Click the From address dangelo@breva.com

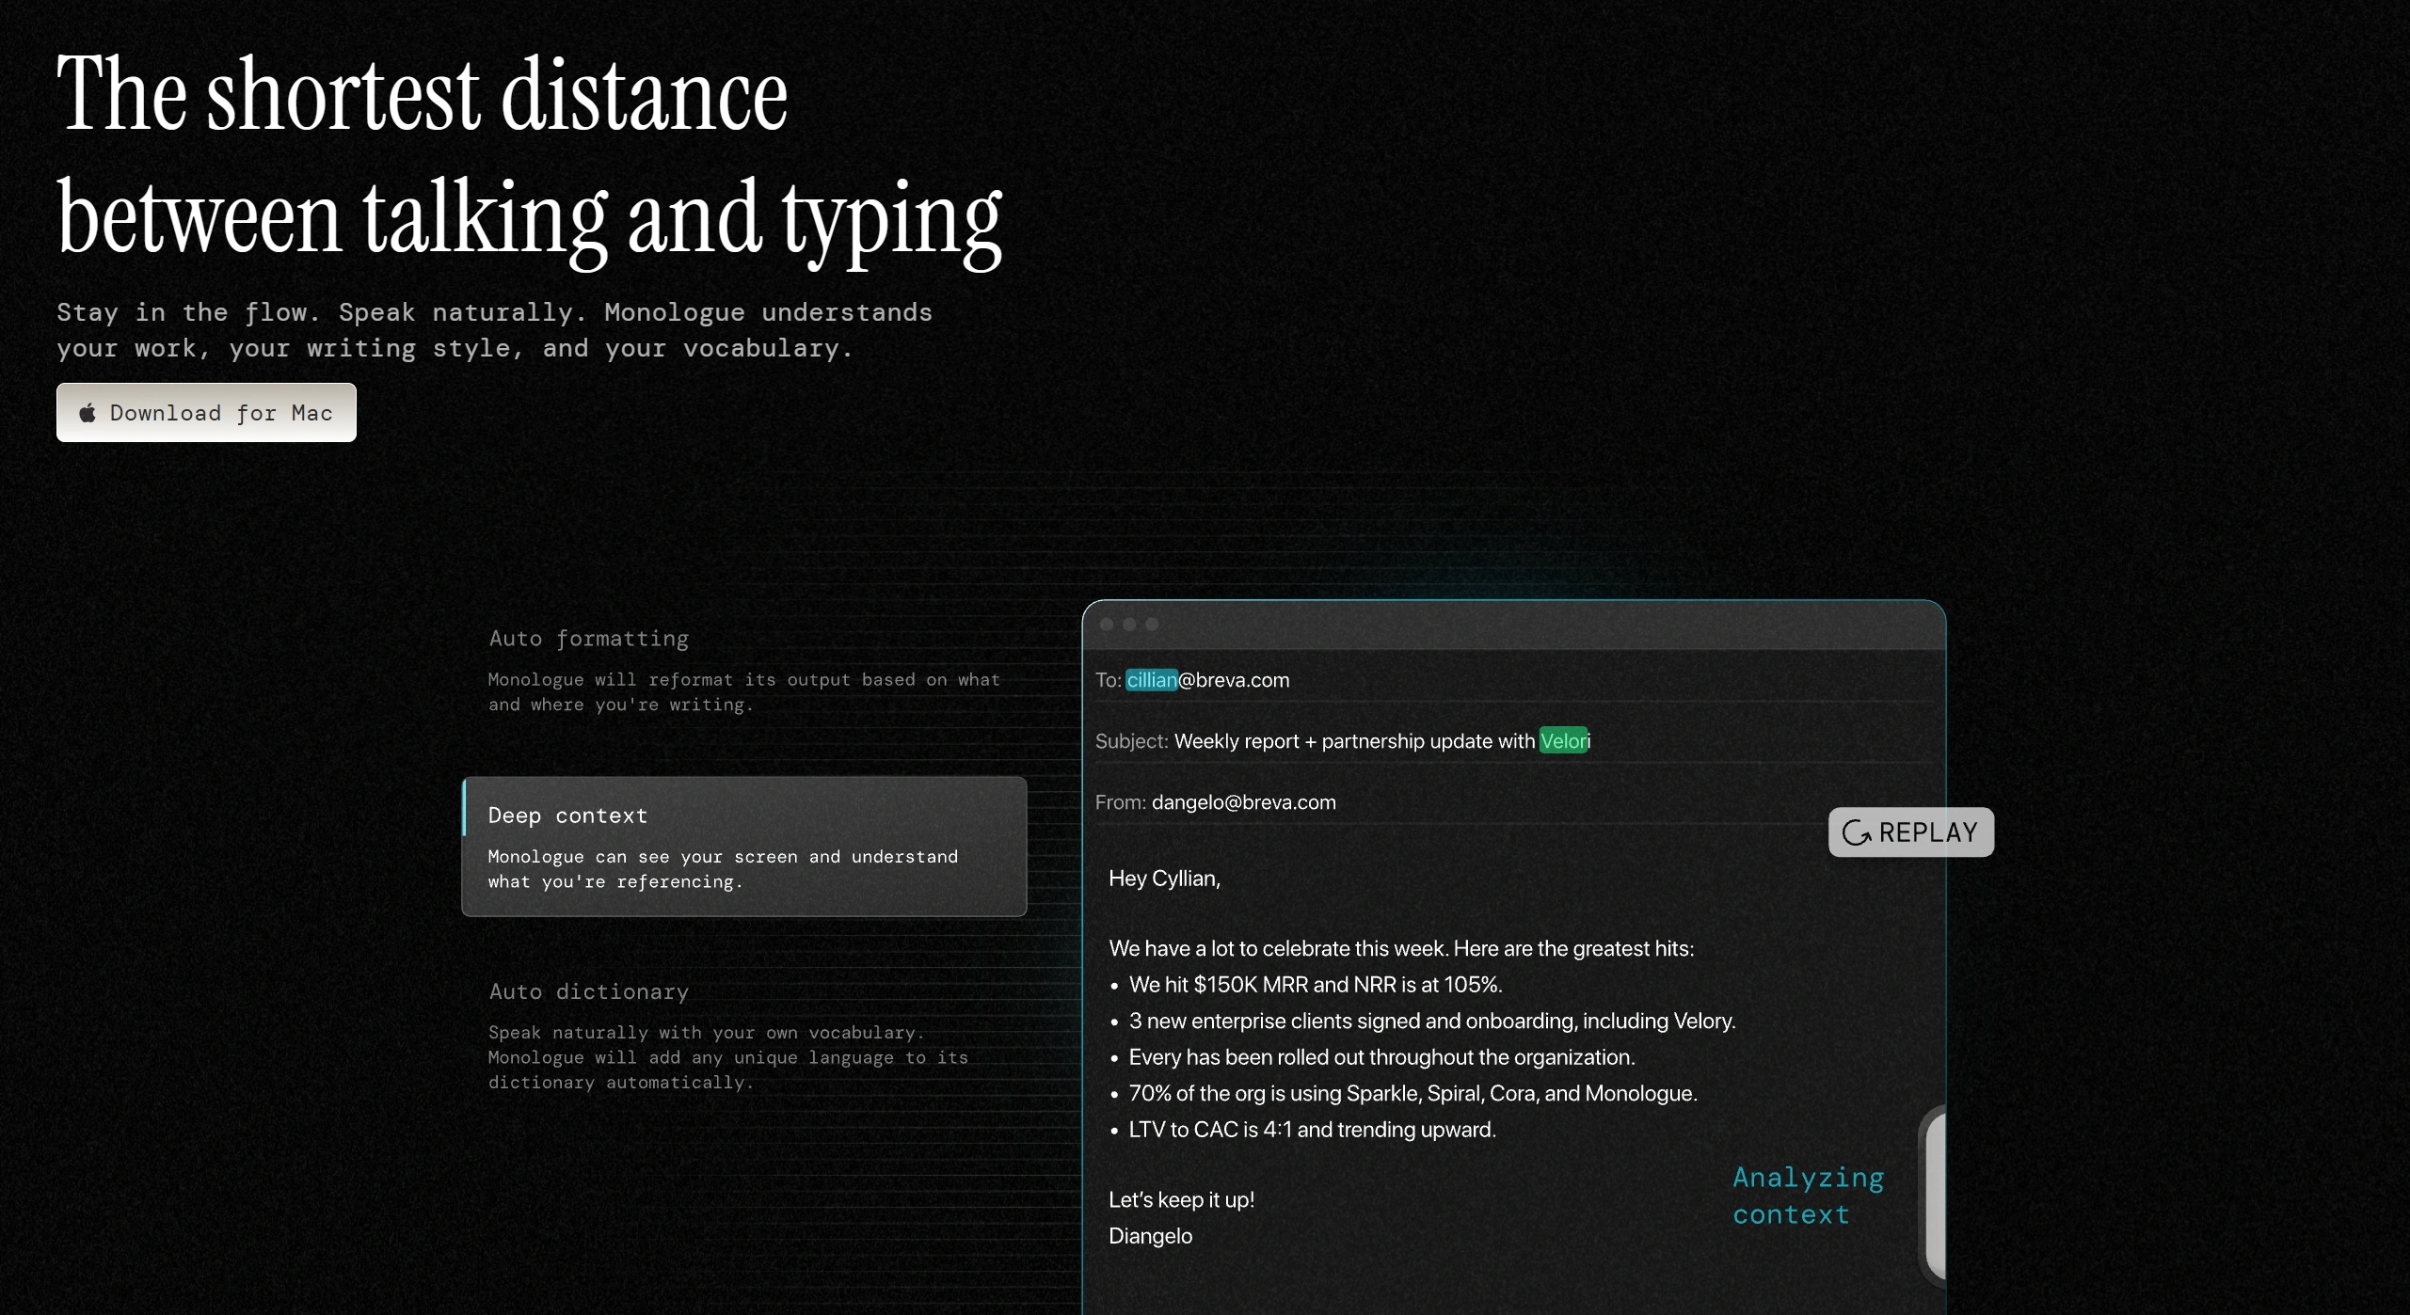pos(1243,802)
